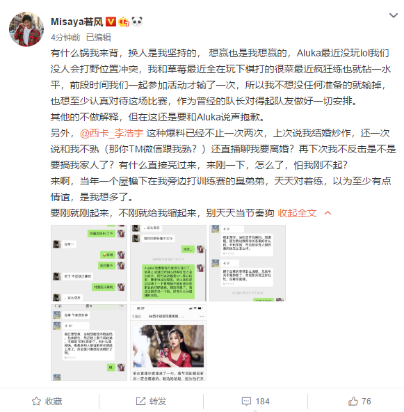Click the panda badge icon
Viewport: 404px width, 412px height.
pos(137,22)
